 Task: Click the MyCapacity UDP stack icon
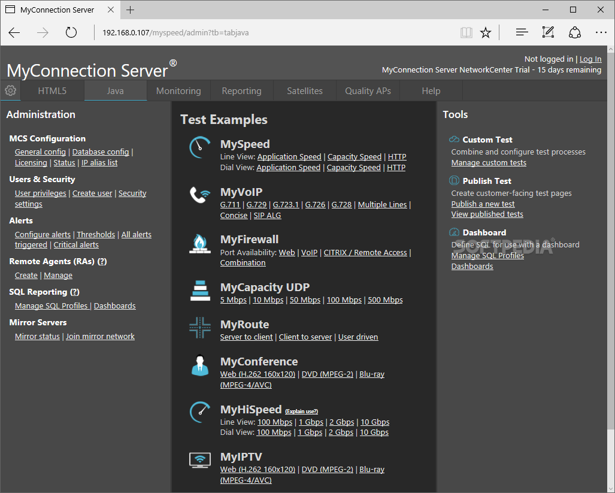(200, 291)
